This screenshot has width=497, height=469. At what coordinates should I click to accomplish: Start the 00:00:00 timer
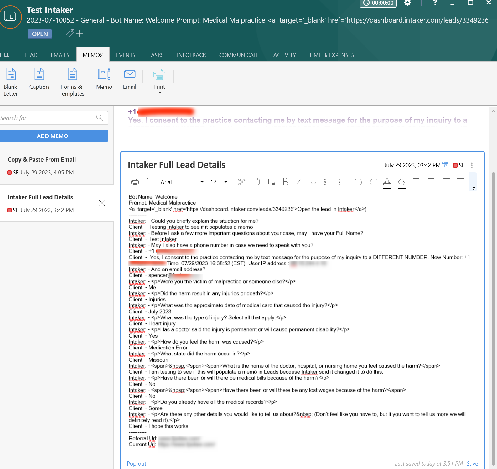tap(378, 3)
